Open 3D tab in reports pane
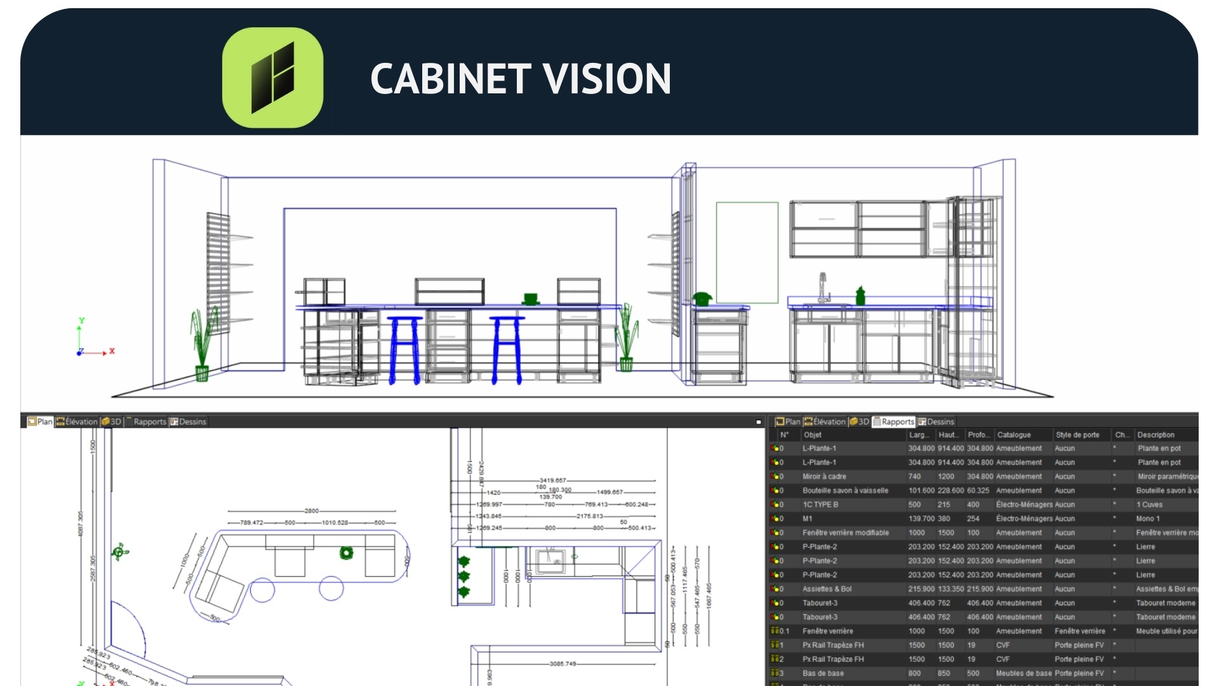The height and width of the screenshot is (686, 1219). point(859,422)
